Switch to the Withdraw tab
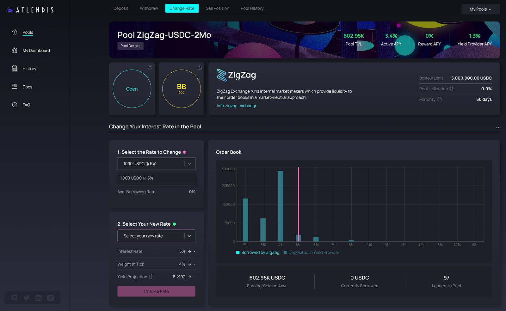The height and width of the screenshot is (311, 506). tap(149, 8)
